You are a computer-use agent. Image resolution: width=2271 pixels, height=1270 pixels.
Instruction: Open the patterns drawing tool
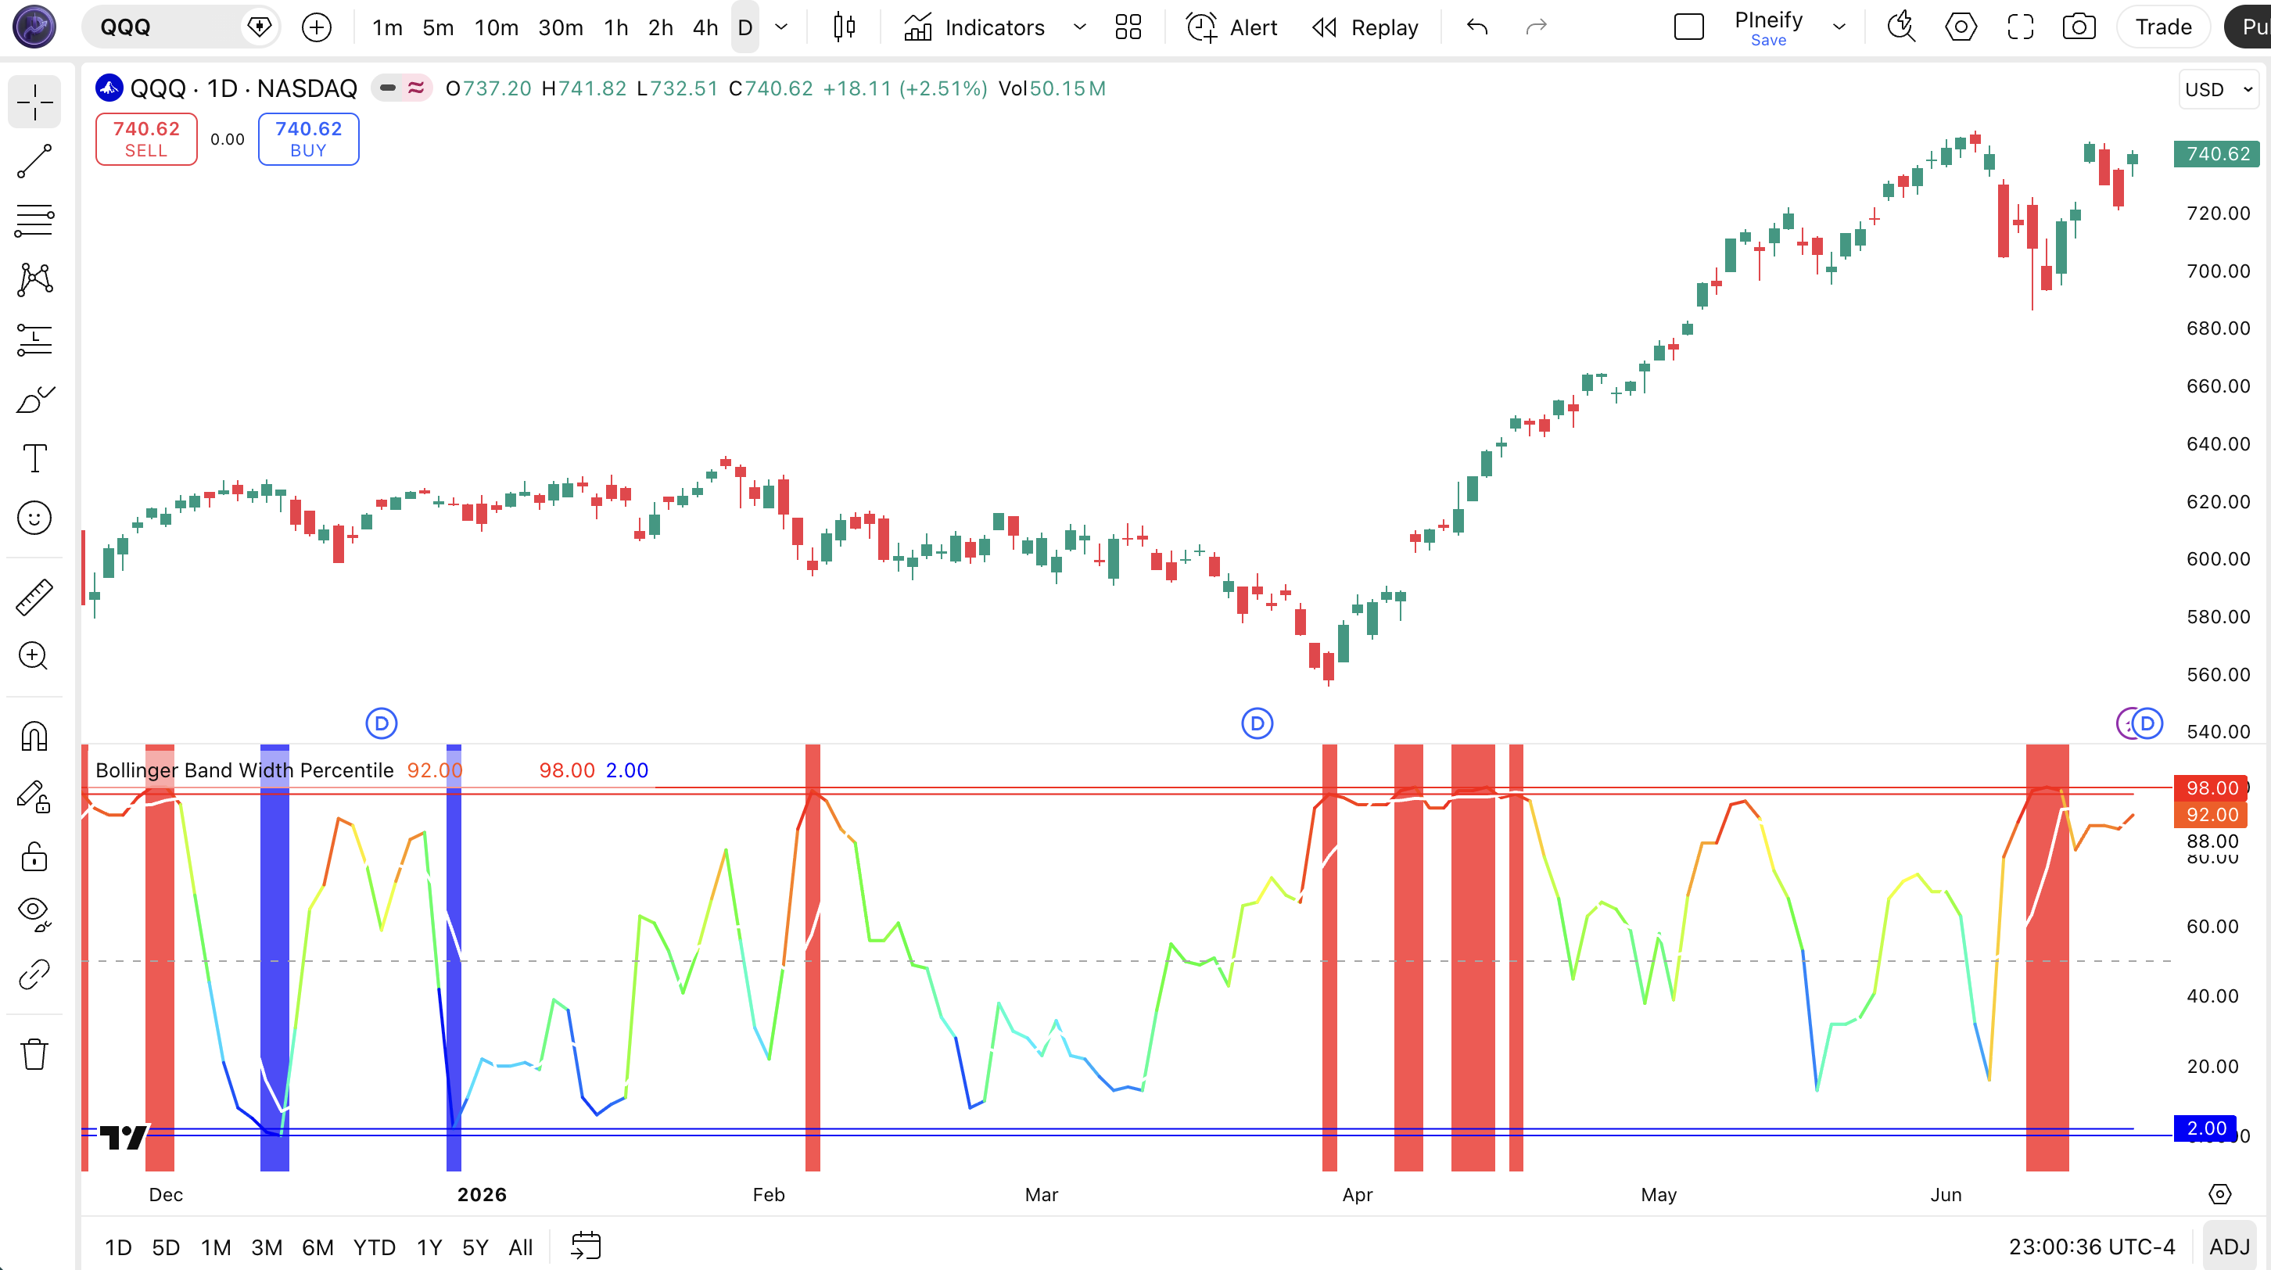click(34, 280)
